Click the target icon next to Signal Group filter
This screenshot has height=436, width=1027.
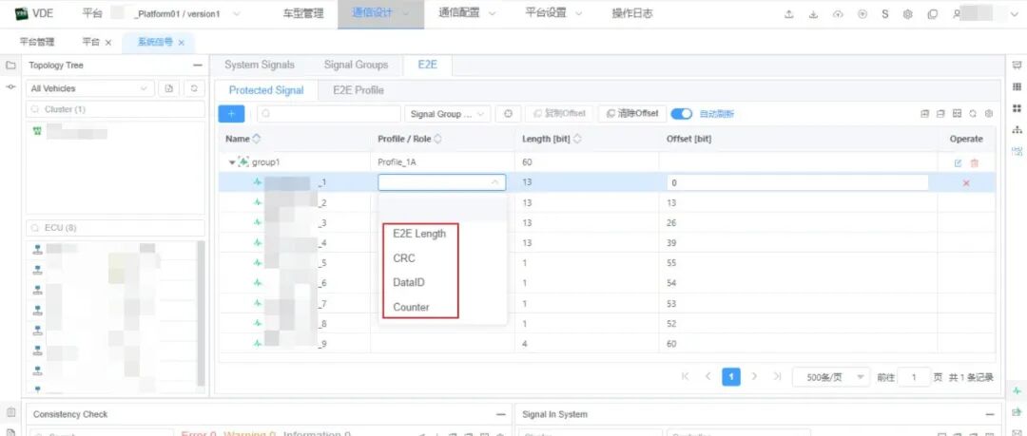tap(508, 114)
